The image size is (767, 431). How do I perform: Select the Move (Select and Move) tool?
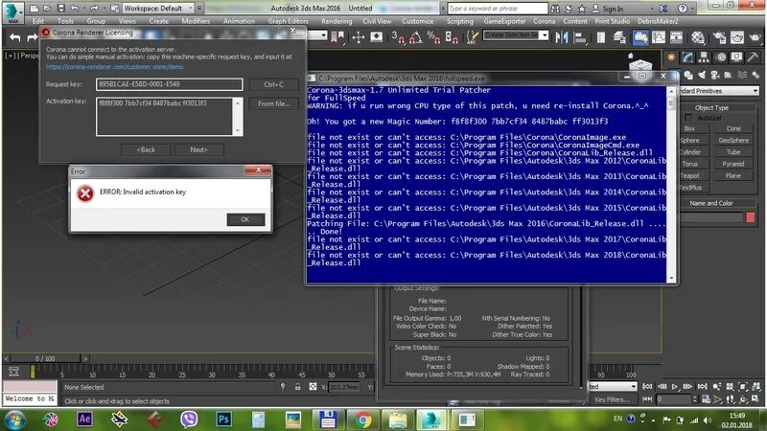coord(358,37)
